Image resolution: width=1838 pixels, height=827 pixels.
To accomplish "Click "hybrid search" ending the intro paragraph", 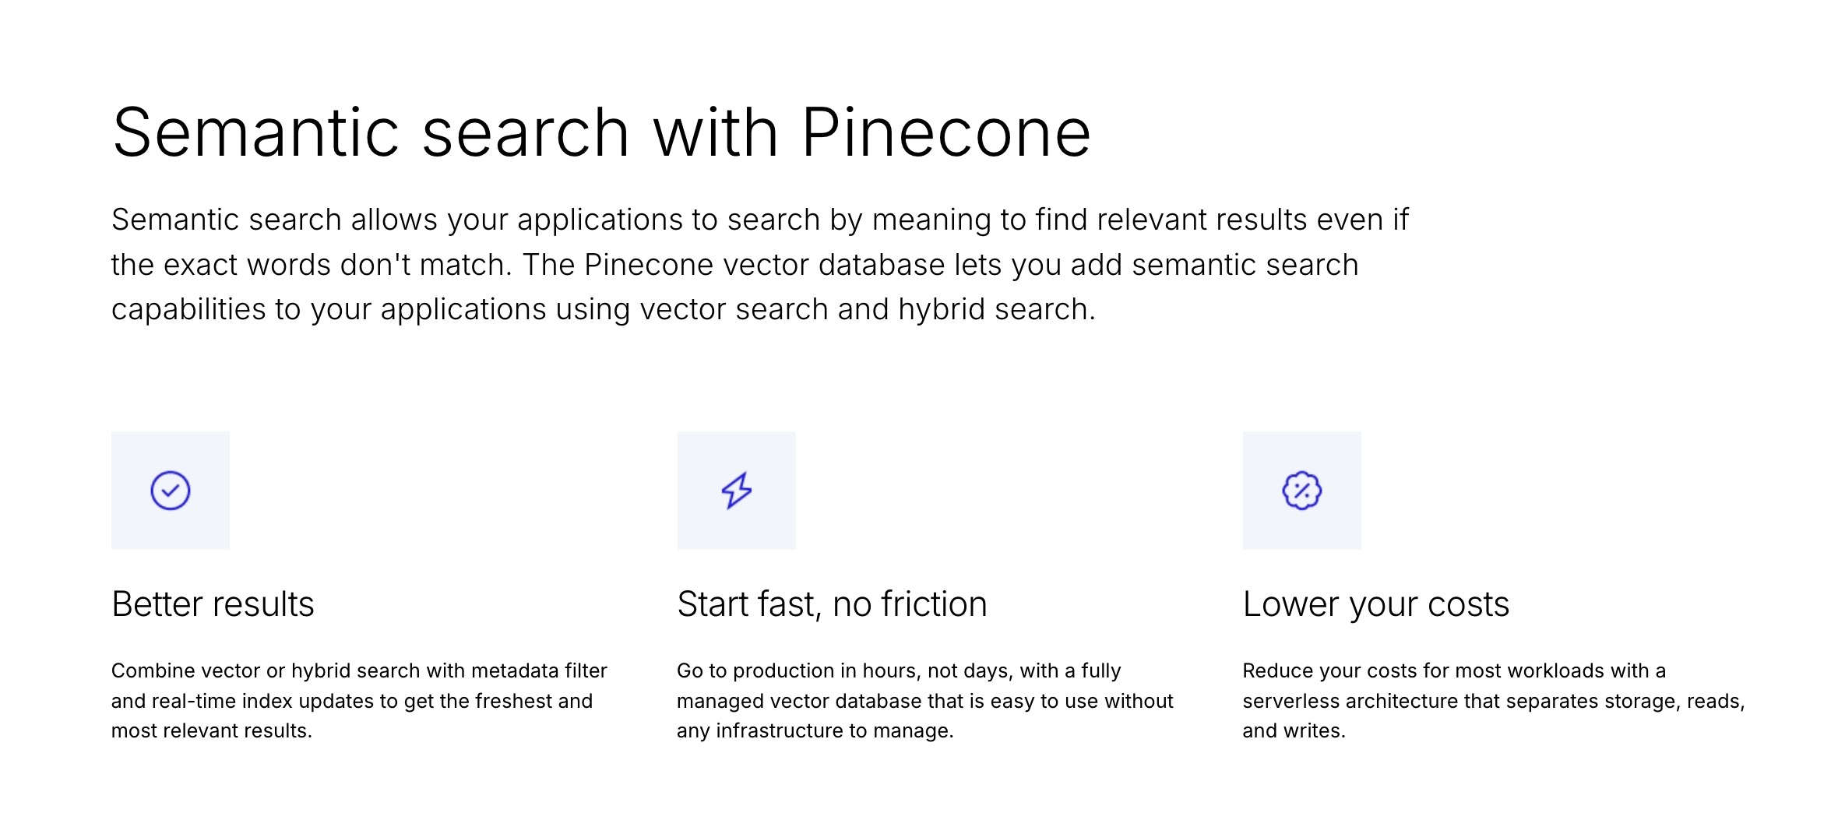I will coord(995,310).
